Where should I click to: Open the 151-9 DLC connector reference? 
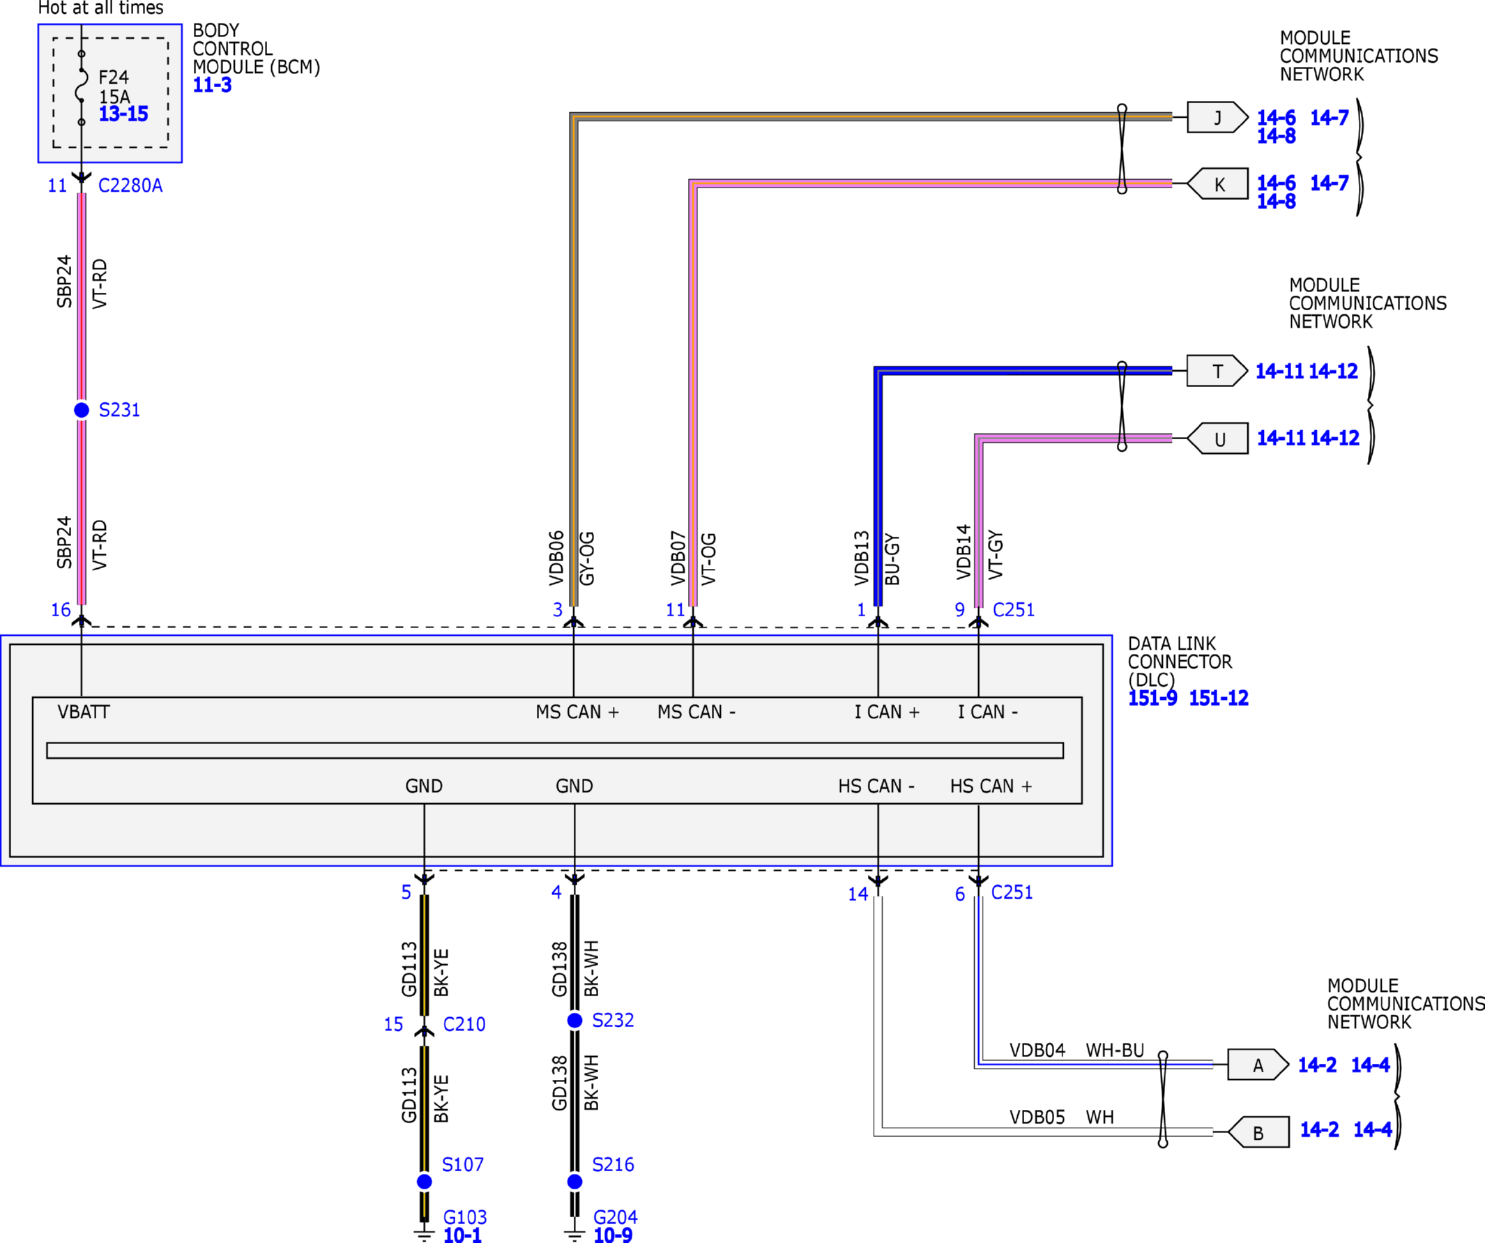coord(1152,699)
